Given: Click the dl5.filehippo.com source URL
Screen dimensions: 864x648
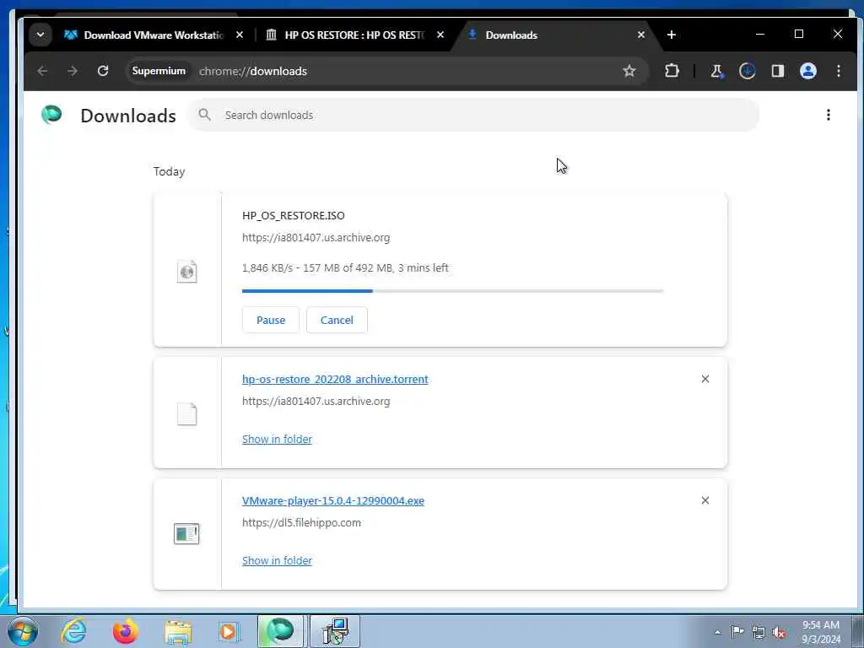Looking at the screenshot, I should (301, 523).
